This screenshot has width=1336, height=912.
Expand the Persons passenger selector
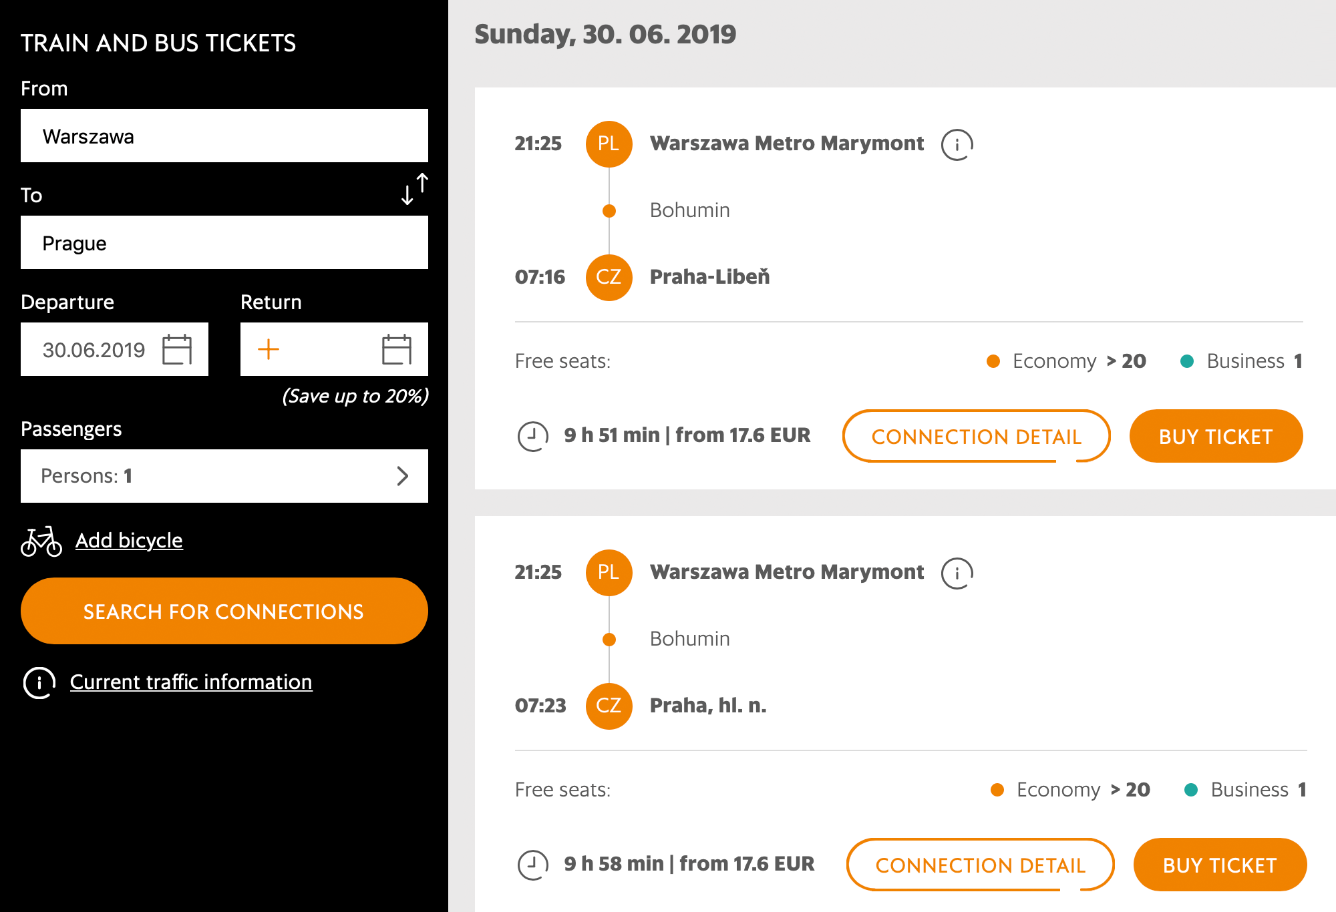tap(224, 476)
